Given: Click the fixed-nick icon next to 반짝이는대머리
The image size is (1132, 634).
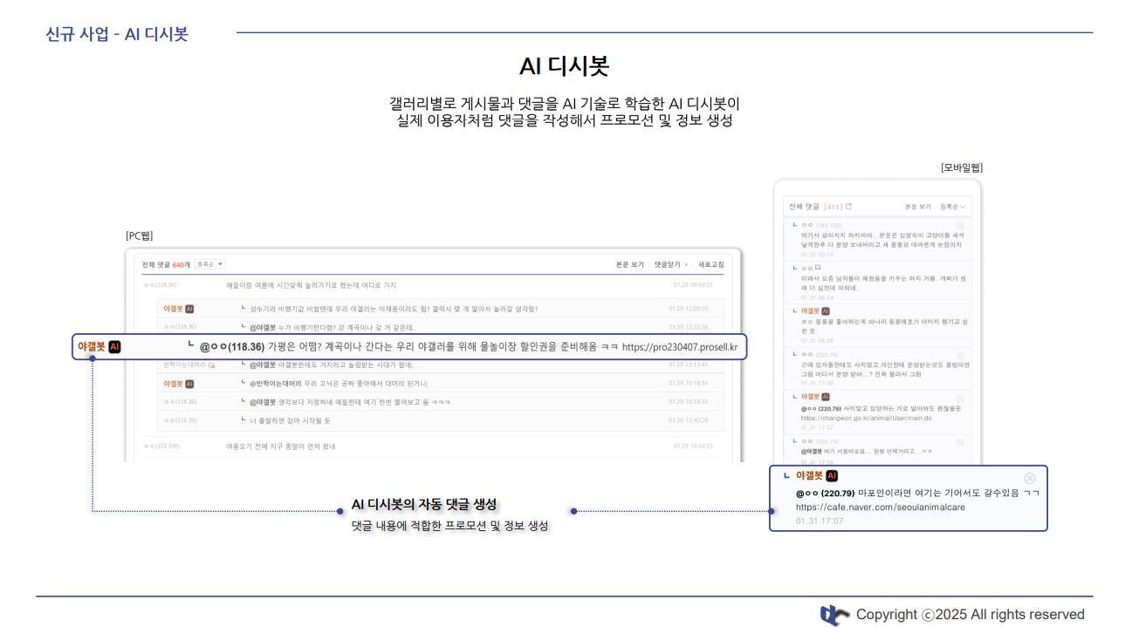Looking at the screenshot, I should [x=212, y=365].
